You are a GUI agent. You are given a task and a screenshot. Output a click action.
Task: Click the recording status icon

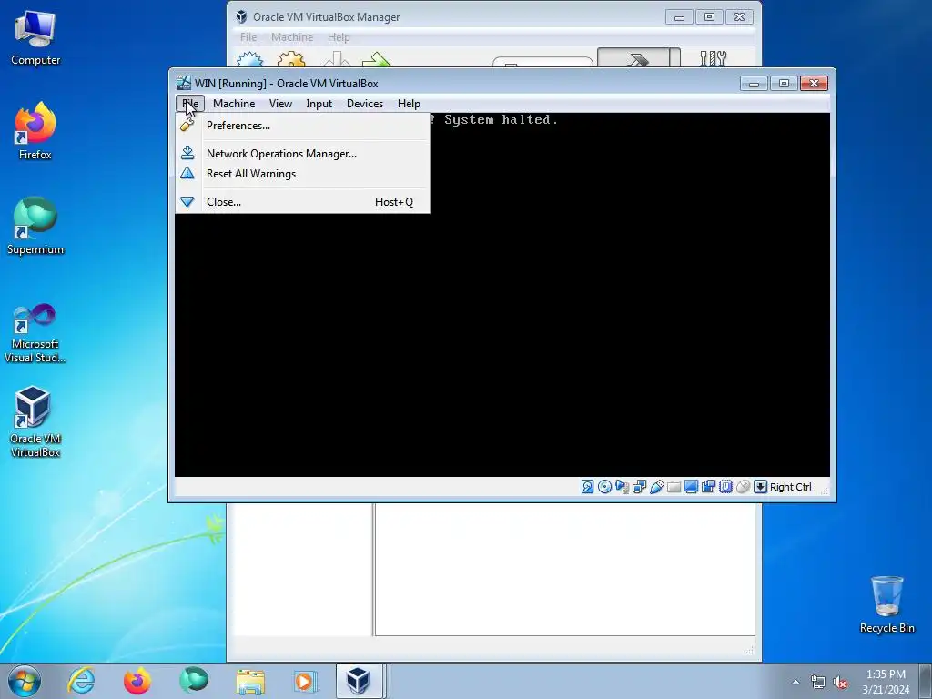coord(708,487)
